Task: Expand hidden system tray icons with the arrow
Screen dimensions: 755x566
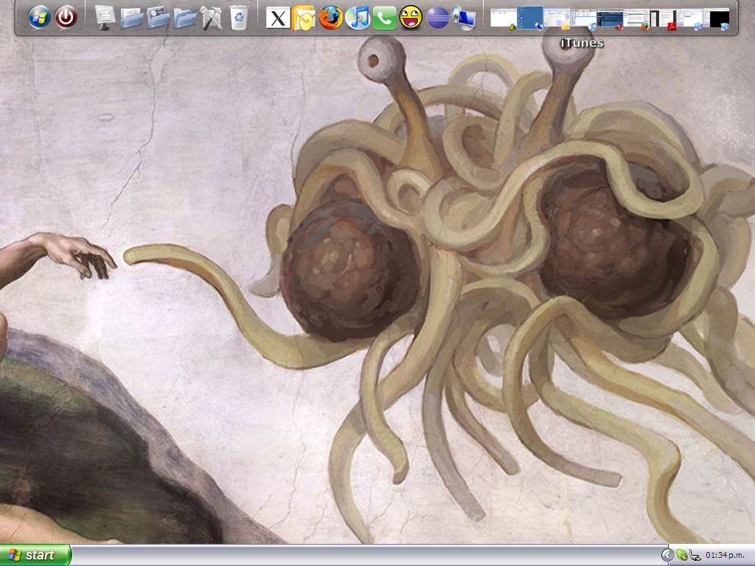Action: tap(667, 556)
